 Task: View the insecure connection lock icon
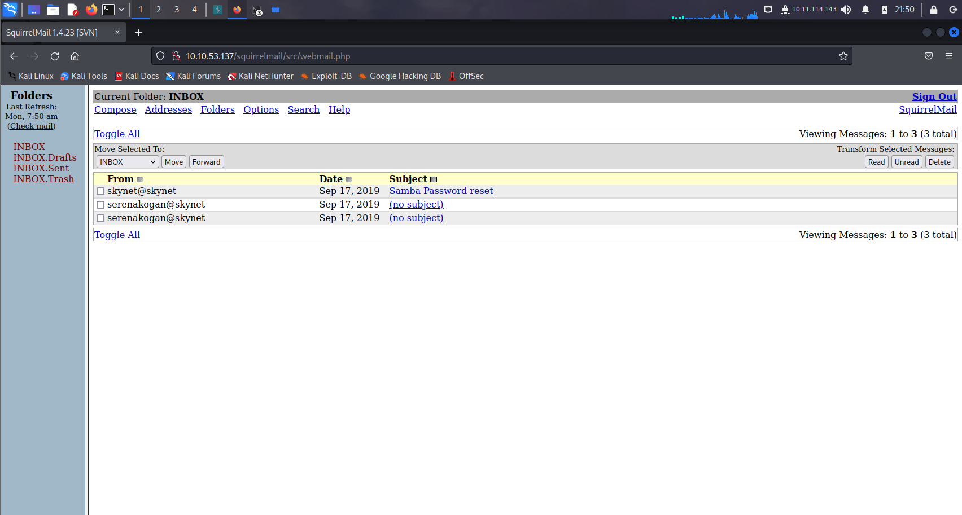pyautogui.click(x=176, y=56)
